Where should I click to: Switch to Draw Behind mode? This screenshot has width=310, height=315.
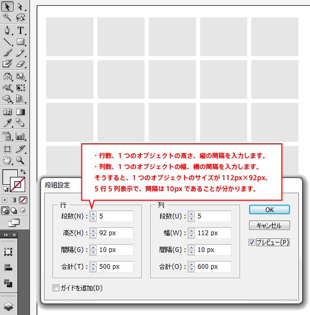(14, 211)
